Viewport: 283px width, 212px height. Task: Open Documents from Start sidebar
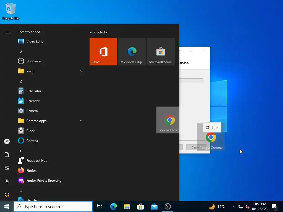[x=7, y=155]
